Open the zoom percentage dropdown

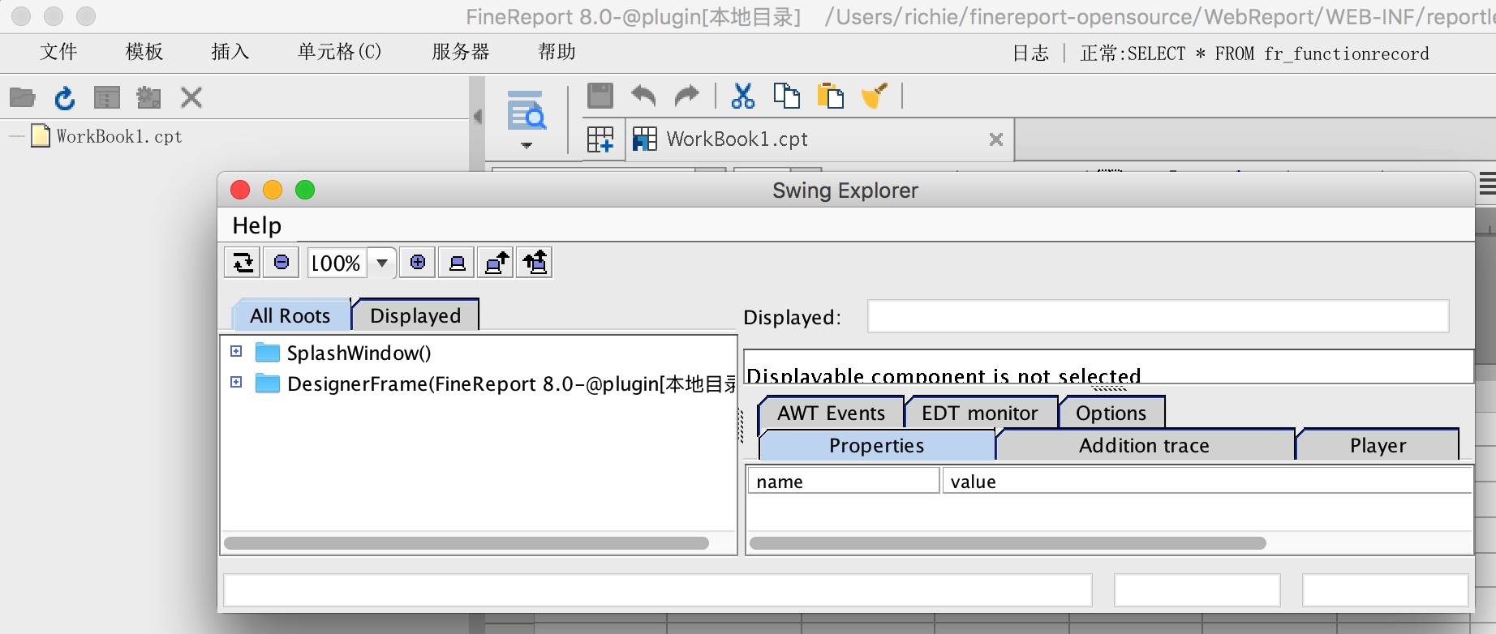point(381,263)
